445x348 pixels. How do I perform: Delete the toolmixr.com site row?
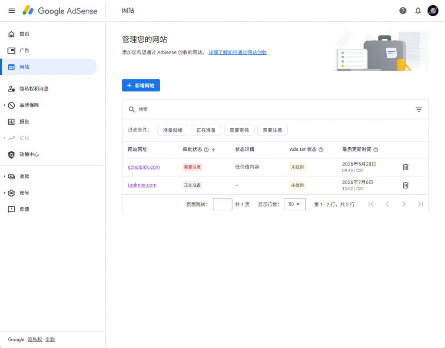[405, 185]
